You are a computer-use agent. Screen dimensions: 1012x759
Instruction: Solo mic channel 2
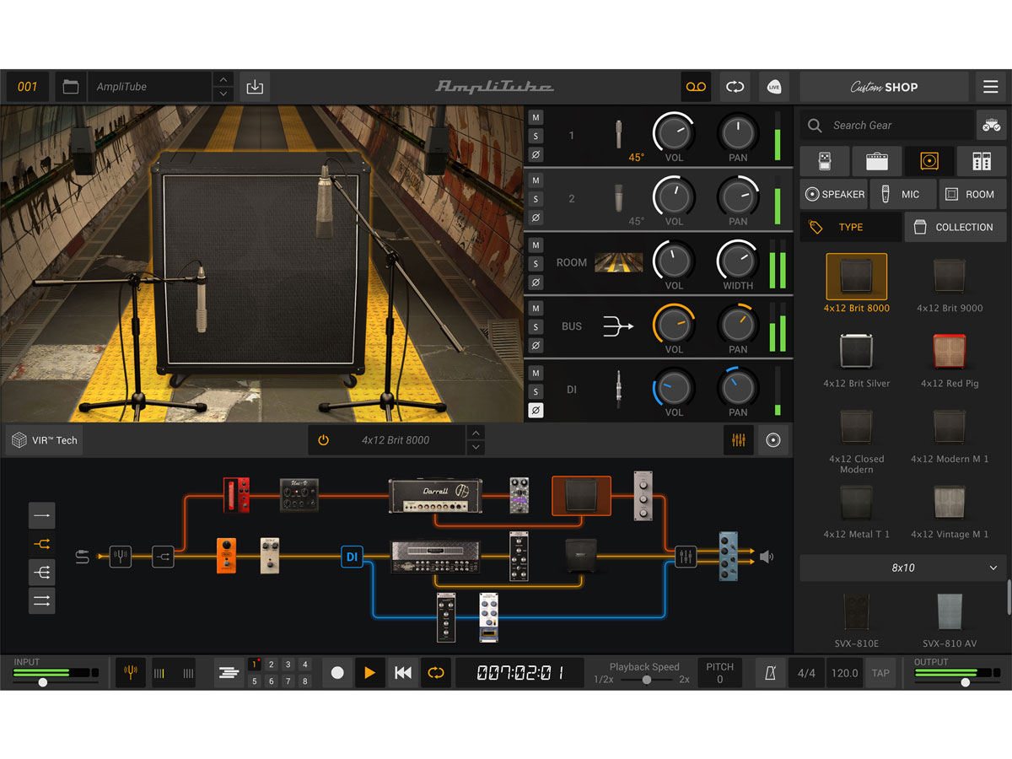click(x=536, y=199)
